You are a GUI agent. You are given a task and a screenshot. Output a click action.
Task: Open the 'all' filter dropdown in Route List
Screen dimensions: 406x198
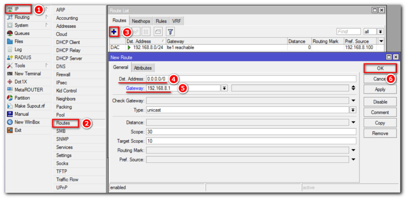(x=380, y=32)
